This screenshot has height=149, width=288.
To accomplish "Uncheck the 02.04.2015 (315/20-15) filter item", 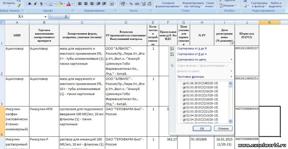I will (x=184, y=116).
